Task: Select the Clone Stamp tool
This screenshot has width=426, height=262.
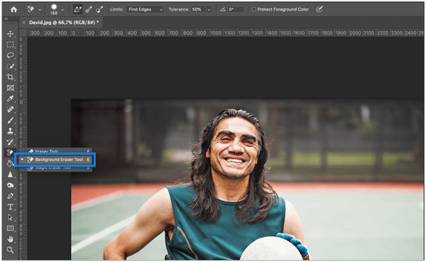Action: tap(11, 131)
